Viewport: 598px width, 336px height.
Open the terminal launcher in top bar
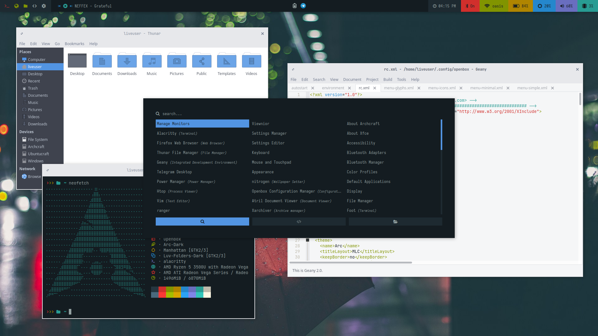pyautogui.click(x=7, y=6)
